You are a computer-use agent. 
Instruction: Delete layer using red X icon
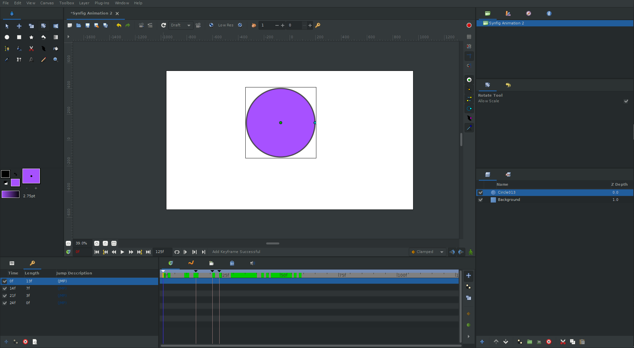(x=549, y=342)
